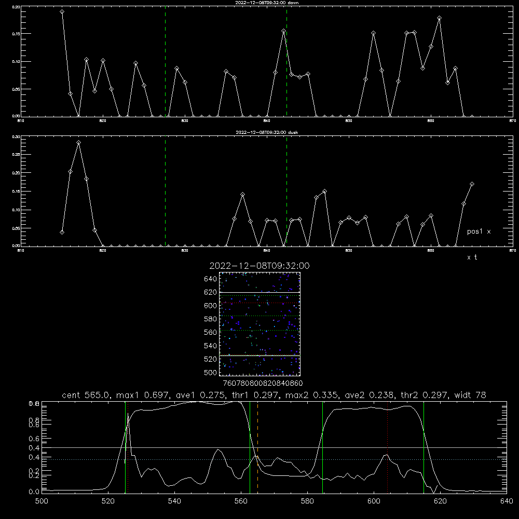Click the 540 label on the profile x-axis

click(174, 501)
